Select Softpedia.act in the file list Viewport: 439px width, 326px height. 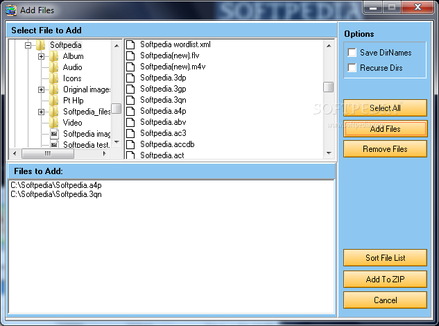coord(162,155)
